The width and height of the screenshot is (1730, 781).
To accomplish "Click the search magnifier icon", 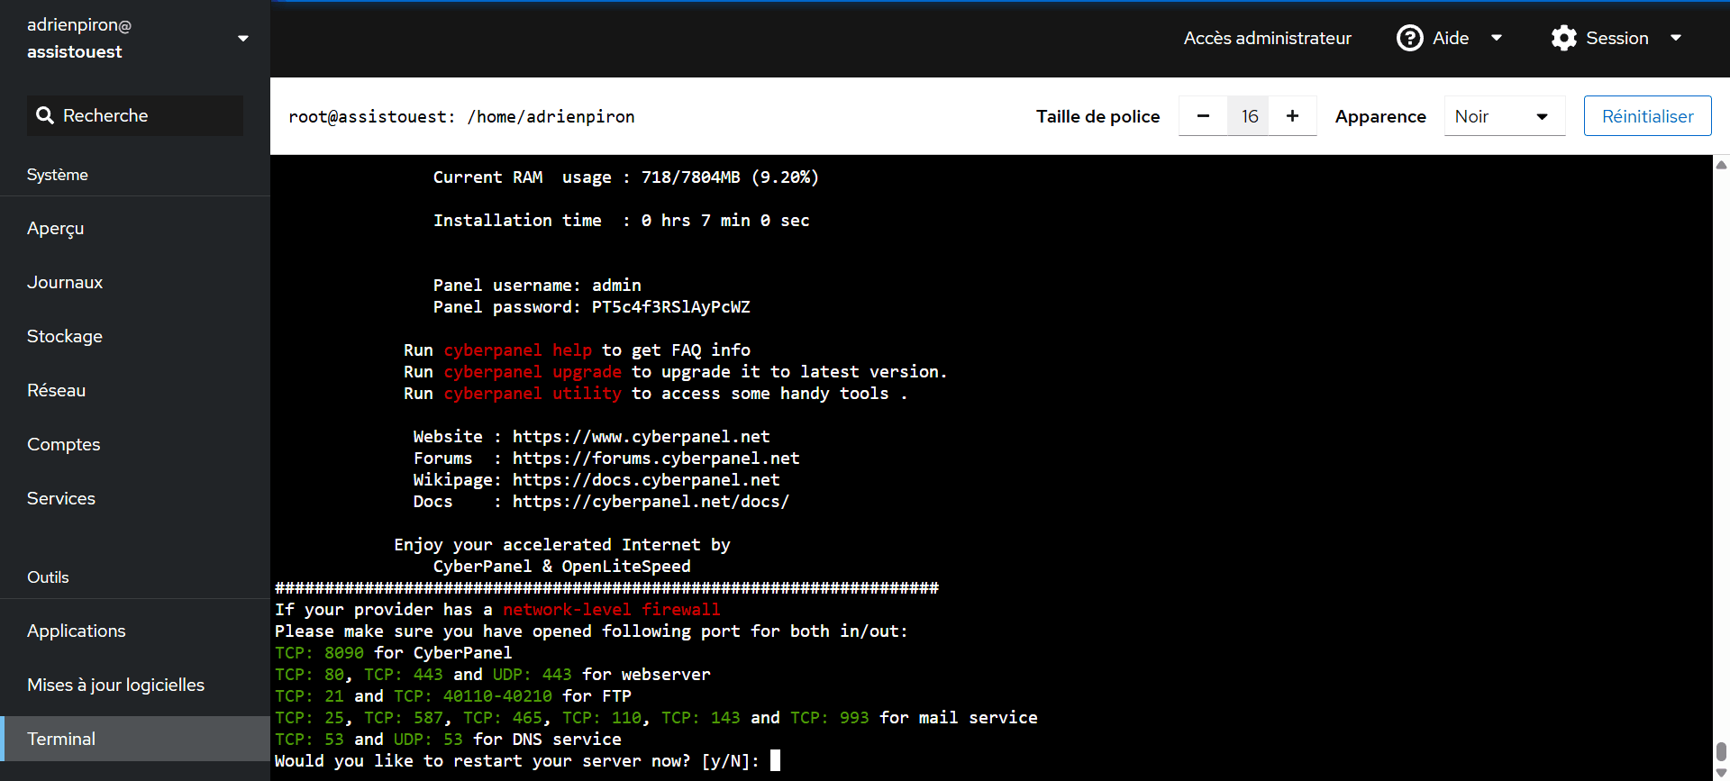I will tap(44, 115).
